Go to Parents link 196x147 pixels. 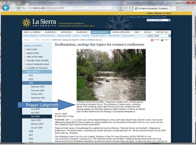(86, 36)
